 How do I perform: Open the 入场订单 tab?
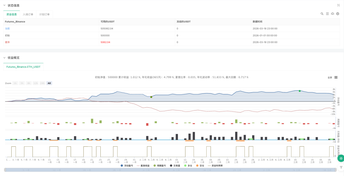(28, 14)
